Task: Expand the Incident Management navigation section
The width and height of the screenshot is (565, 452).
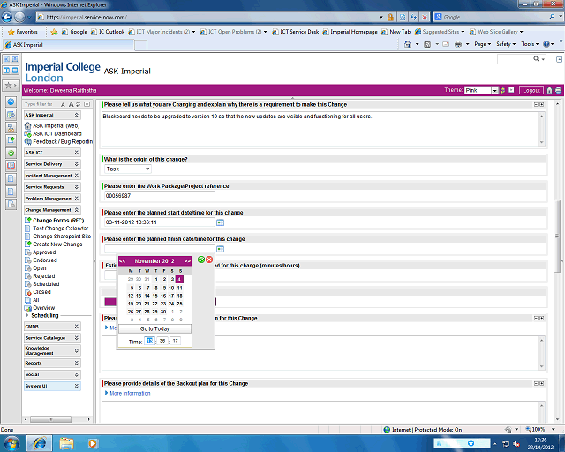Action: click(x=77, y=176)
